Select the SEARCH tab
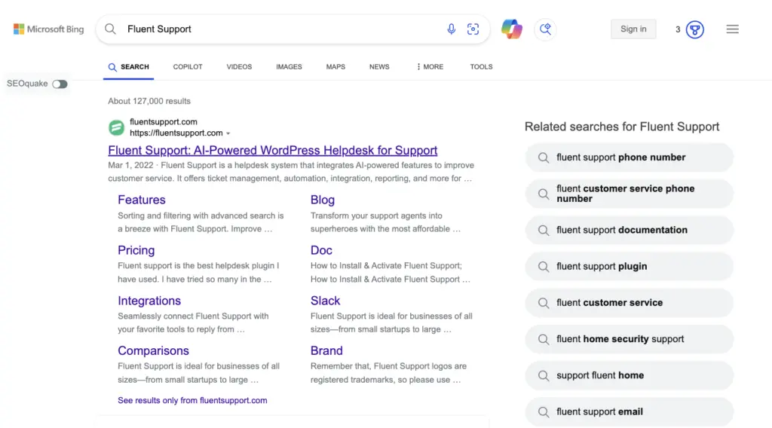 pyautogui.click(x=128, y=67)
